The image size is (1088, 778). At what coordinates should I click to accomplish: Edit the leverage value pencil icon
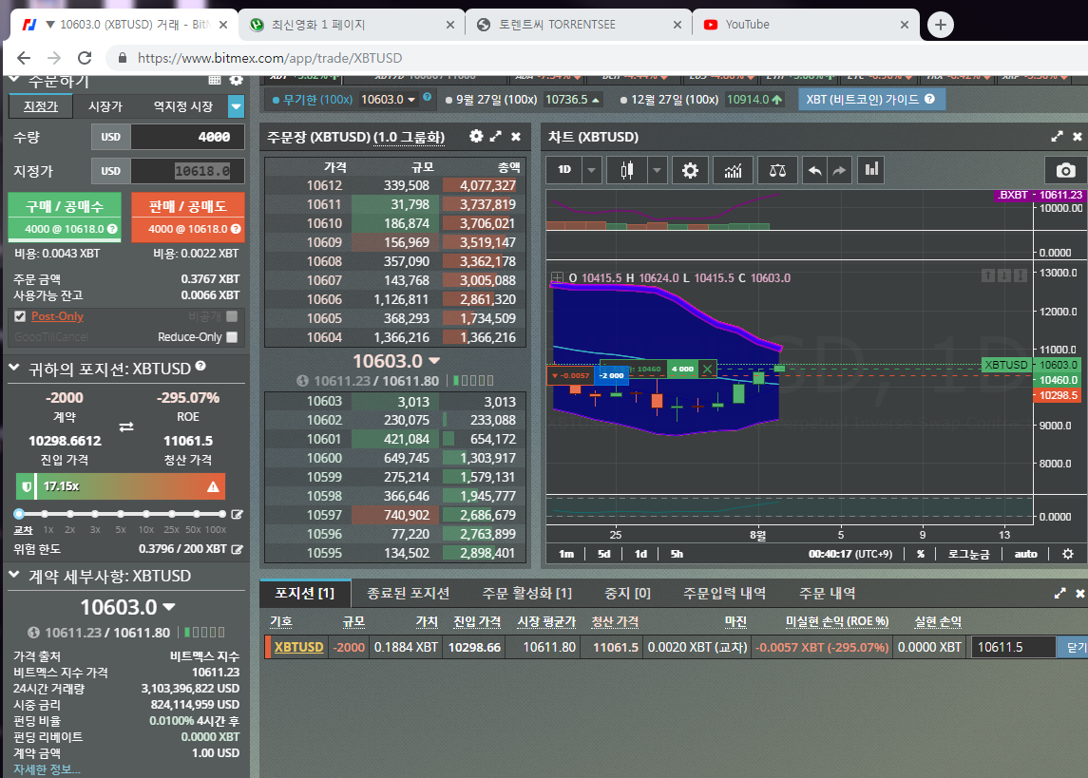tap(237, 515)
